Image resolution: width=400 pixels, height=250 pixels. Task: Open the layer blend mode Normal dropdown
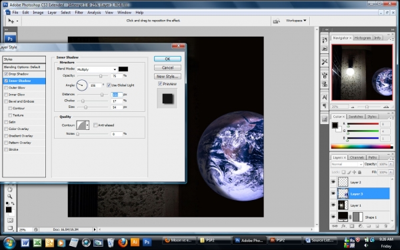click(x=347, y=164)
